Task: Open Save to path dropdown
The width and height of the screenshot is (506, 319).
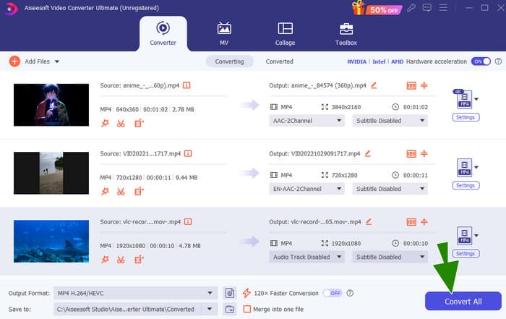Action: (x=210, y=309)
